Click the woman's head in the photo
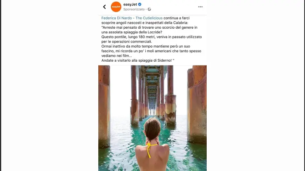This screenshot has width=305, height=171. point(152,128)
